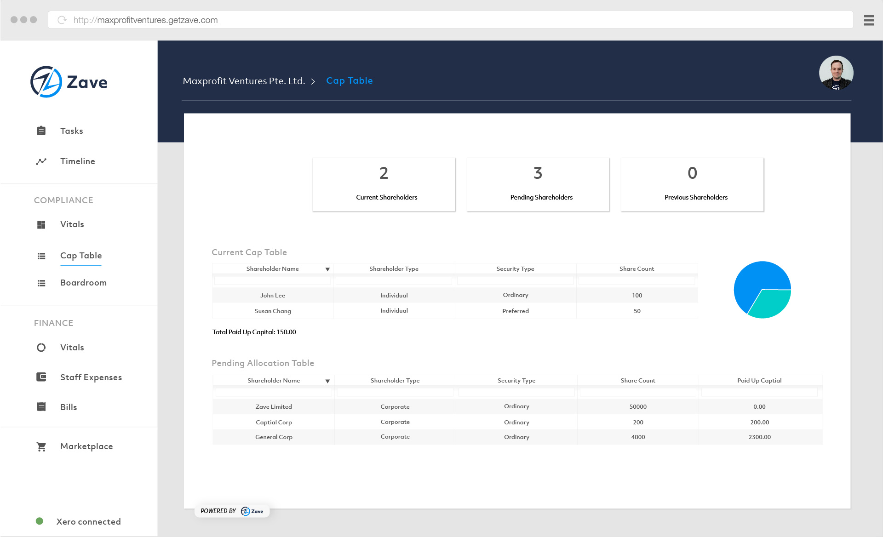Click Total Paid Up Capital text

tap(254, 332)
